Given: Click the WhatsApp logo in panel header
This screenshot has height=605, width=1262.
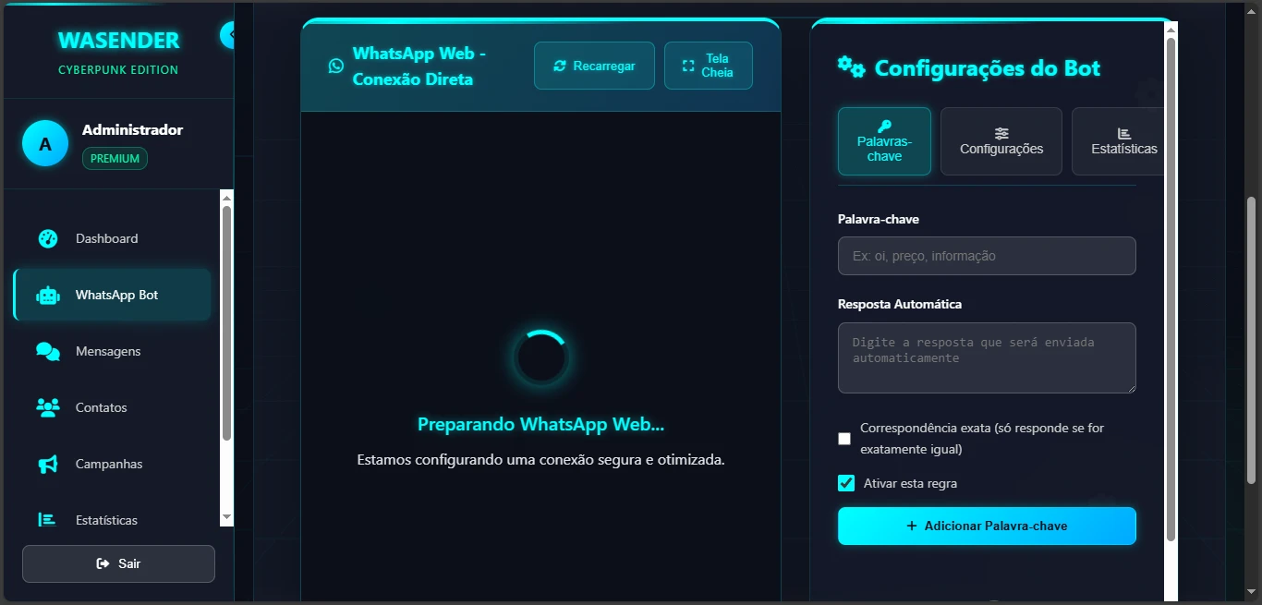Looking at the screenshot, I should pyautogui.click(x=336, y=66).
